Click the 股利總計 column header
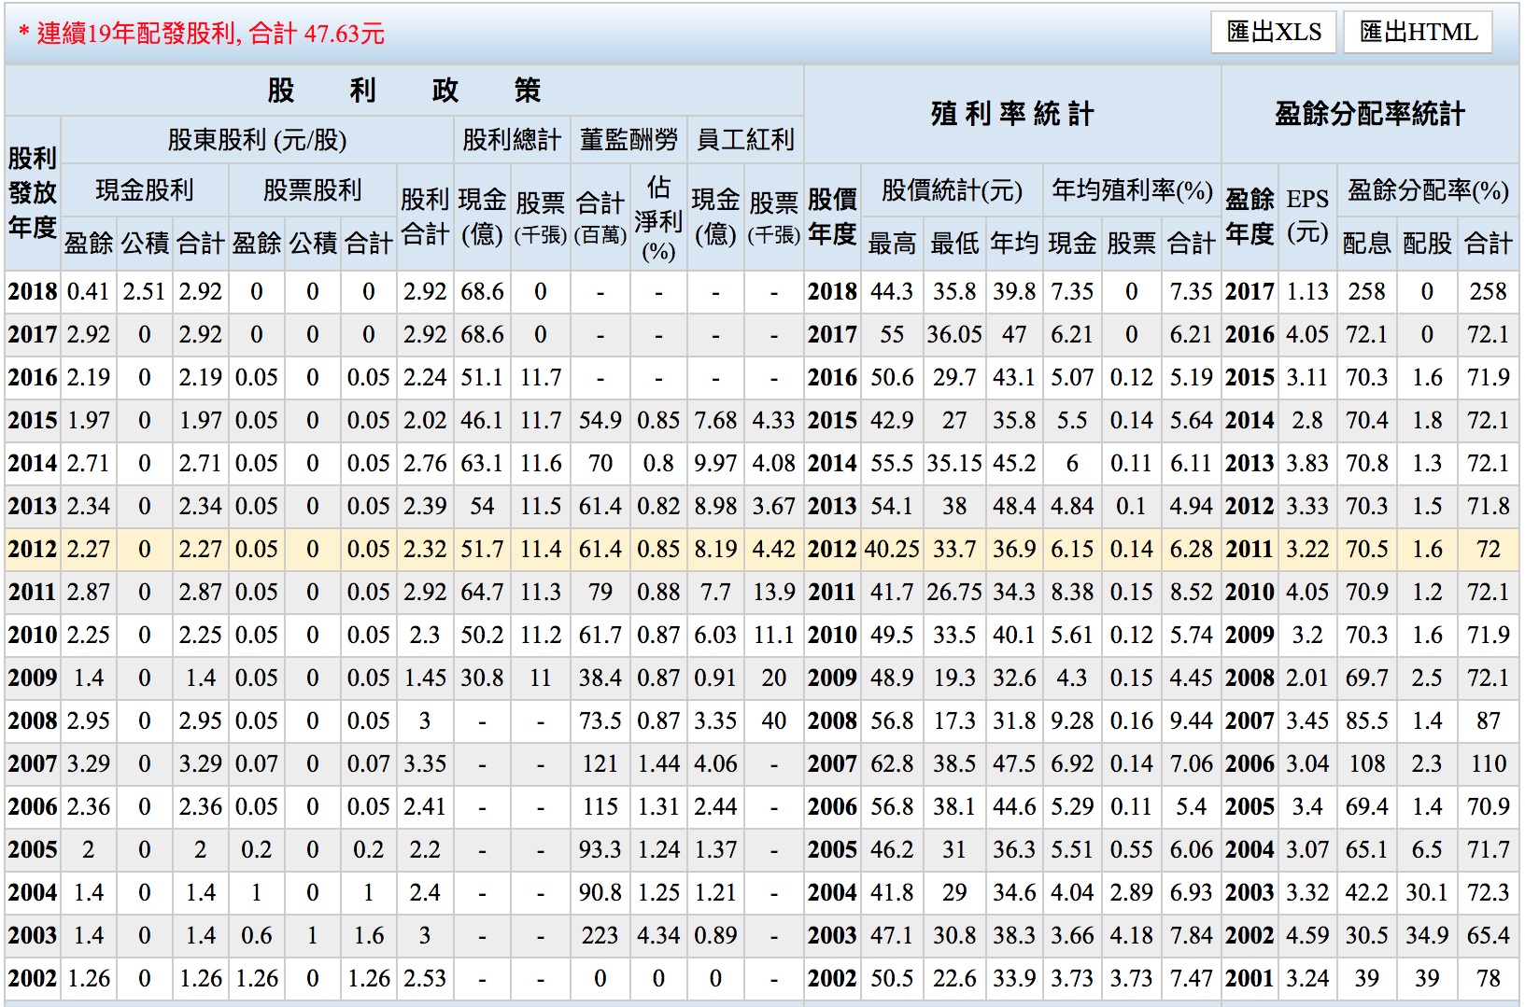 (x=511, y=140)
